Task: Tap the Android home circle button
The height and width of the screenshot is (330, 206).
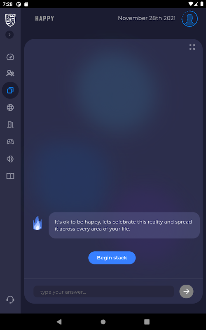Action: coord(103,322)
